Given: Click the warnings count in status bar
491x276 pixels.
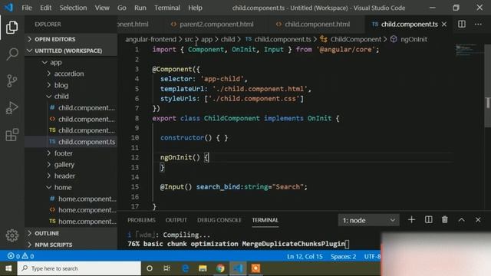Looking at the screenshot, I should tap(28, 256).
